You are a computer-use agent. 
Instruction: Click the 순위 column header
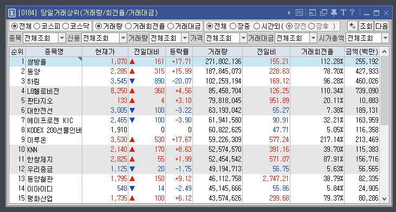point(17,52)
